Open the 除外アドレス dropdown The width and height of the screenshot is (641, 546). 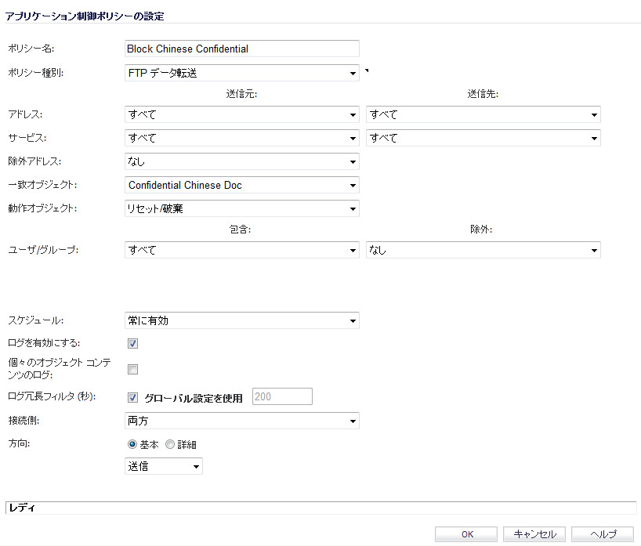point(241,161)
